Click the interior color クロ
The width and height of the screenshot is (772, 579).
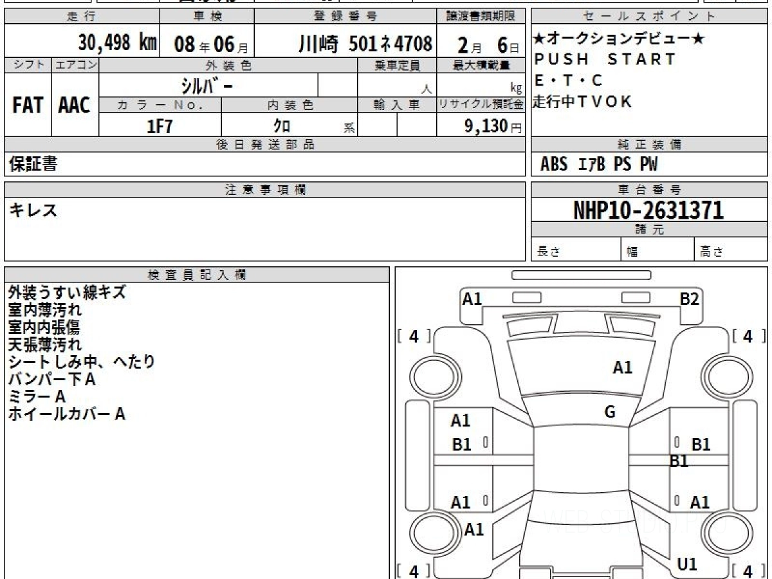[x=281, y=125]
